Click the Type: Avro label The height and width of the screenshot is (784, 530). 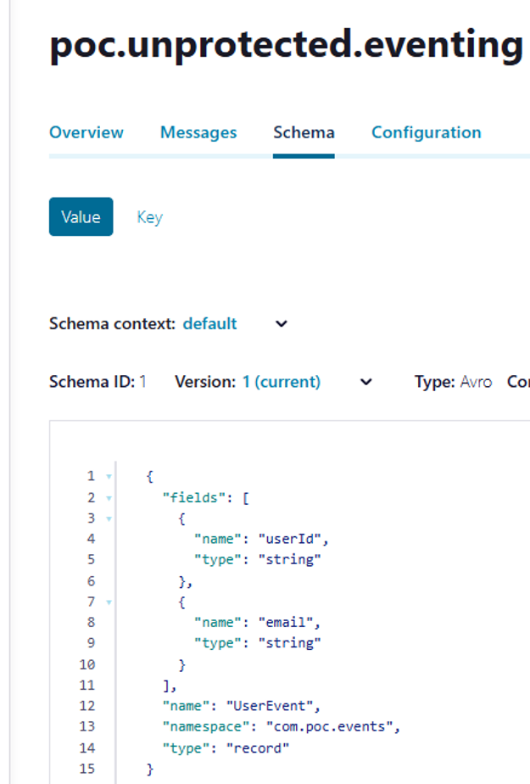point(453,382)
